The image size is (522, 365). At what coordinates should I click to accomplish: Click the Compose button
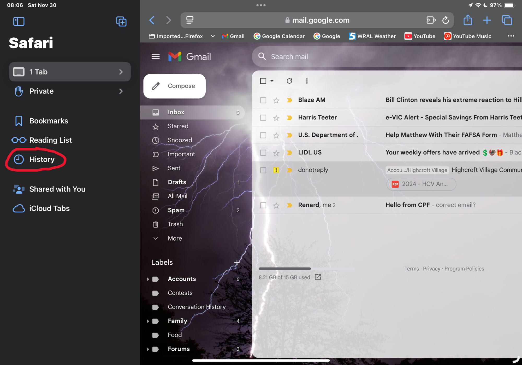coord(174,86)
